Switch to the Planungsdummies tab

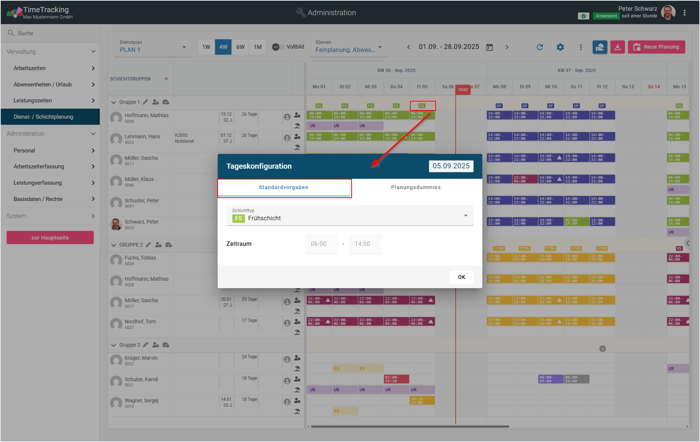click(416, 187)
